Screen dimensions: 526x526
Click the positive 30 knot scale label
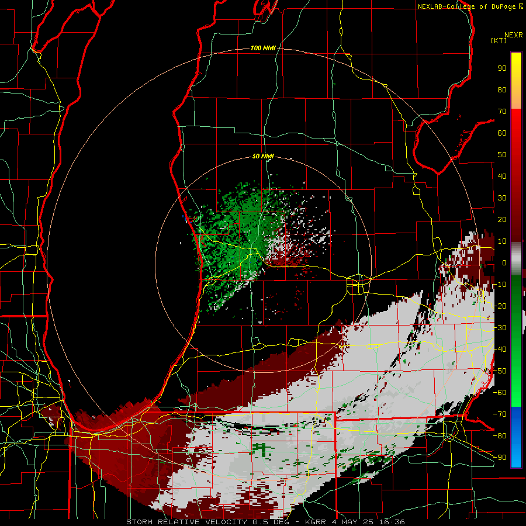click(502, 198)
